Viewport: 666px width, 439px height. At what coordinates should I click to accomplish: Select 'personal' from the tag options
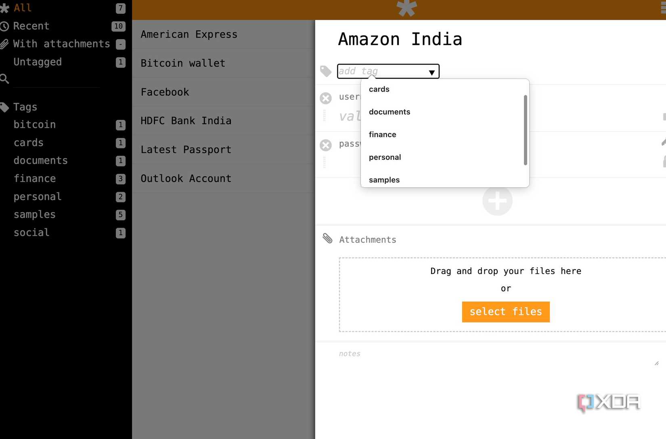click(385, 157)
